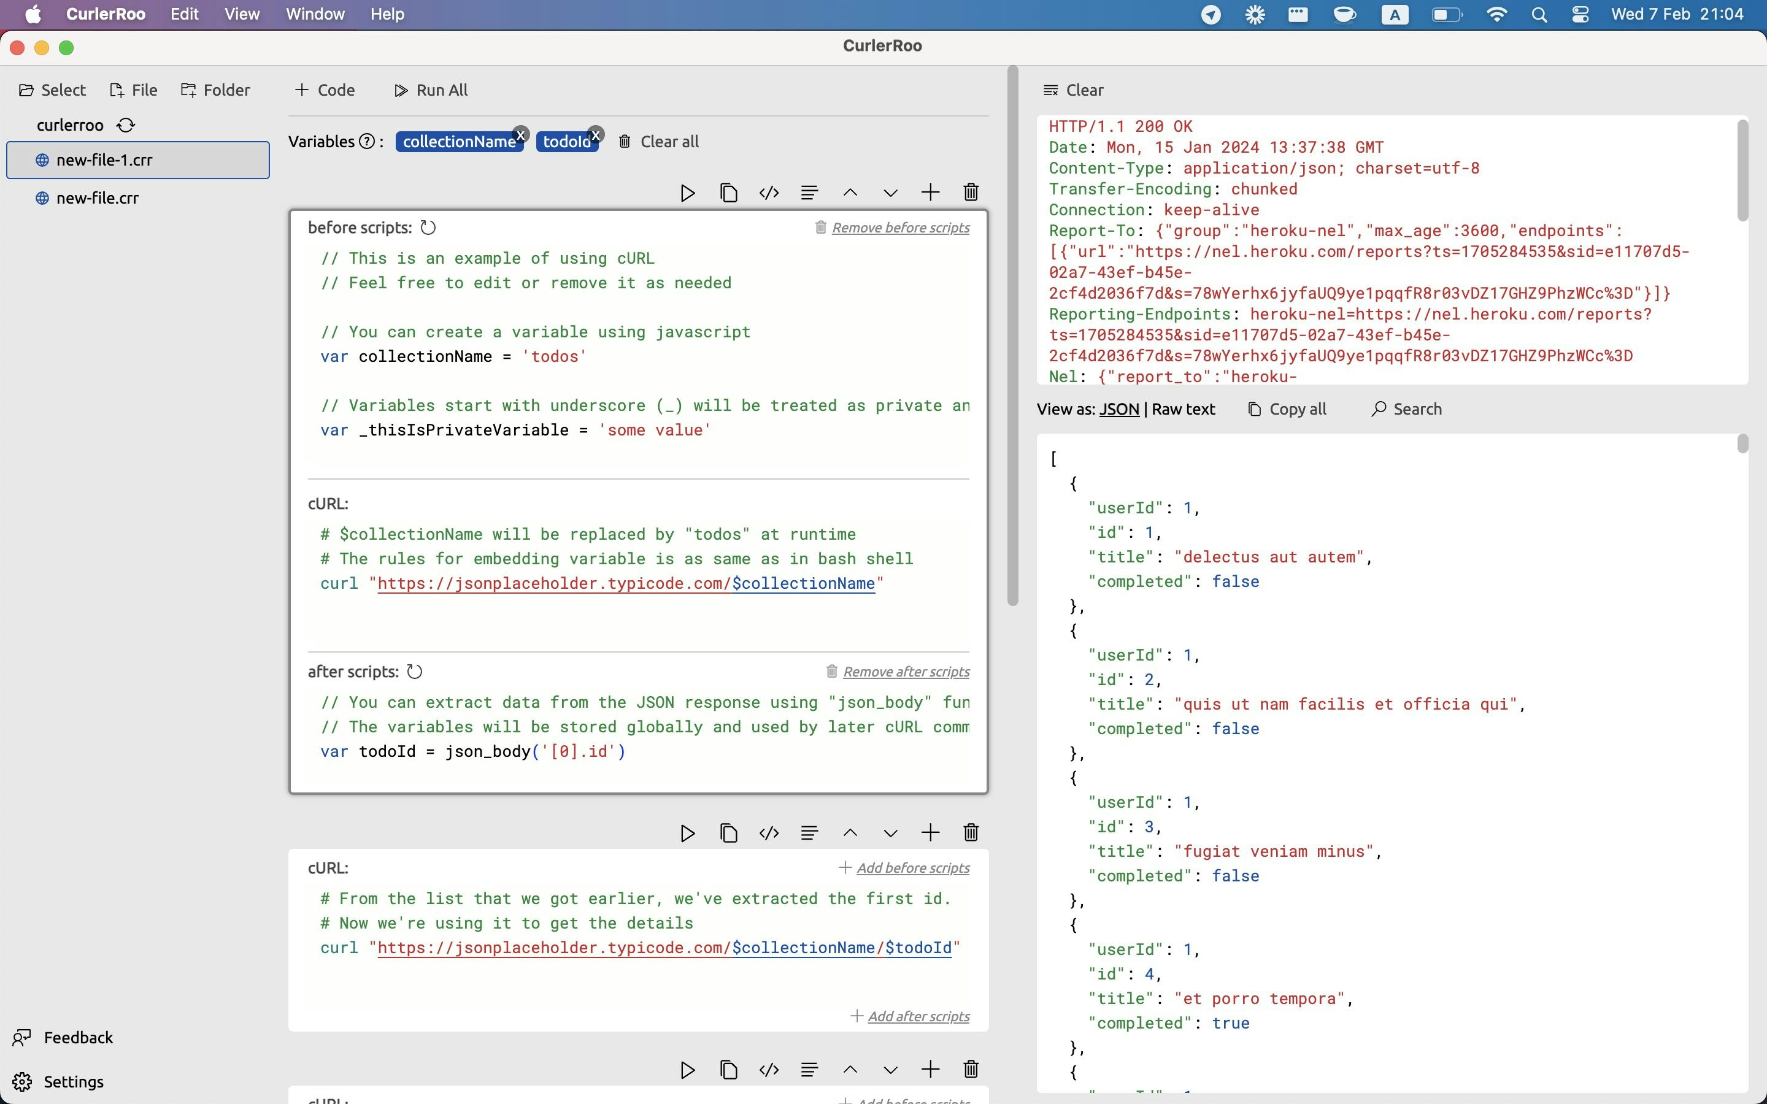Open the CurlerRoo app menu
Image resolution: width=1767 pixels, height=1104 pixels.
click(x=105, y=14)
